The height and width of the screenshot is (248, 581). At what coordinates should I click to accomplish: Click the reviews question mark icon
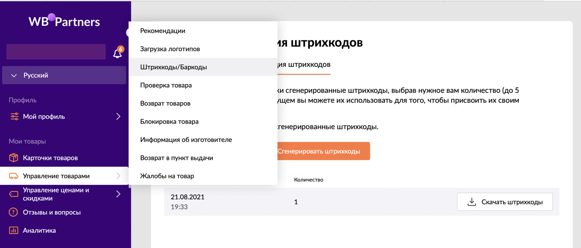tap(13, 212)
